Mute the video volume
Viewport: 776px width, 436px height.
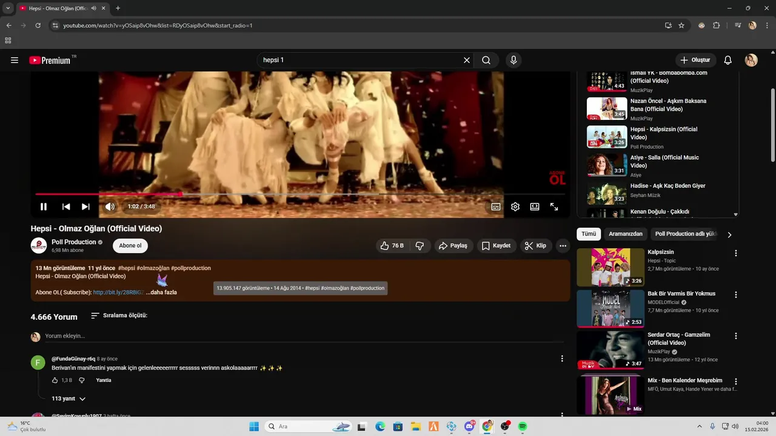[110, 206]
